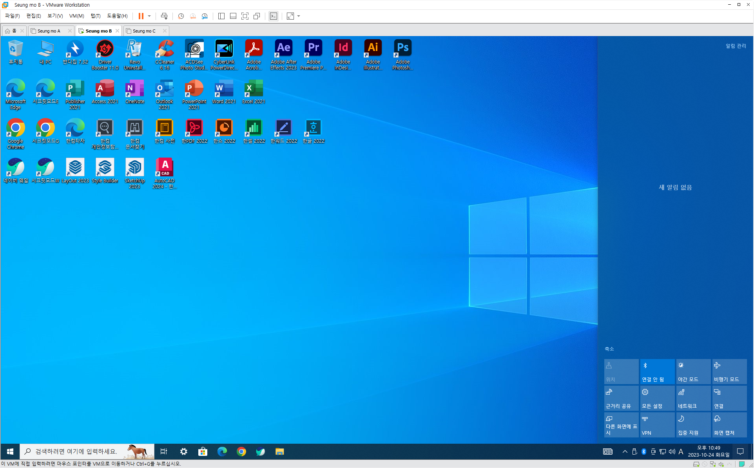The width and height of the screenshot is (754, 468).
Task: Click VMware snapshot manager toolbar icon
Action: click(205, 16)
